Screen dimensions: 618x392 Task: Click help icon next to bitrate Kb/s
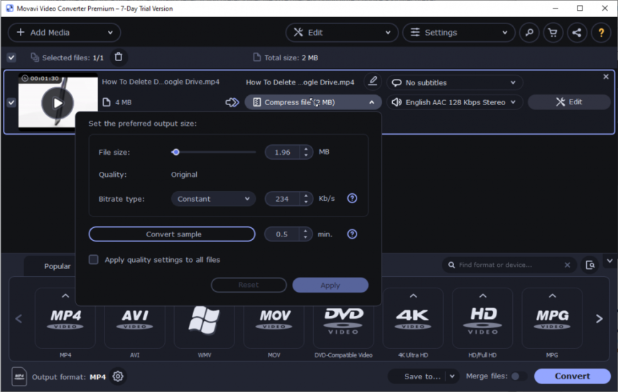point(352,199)
